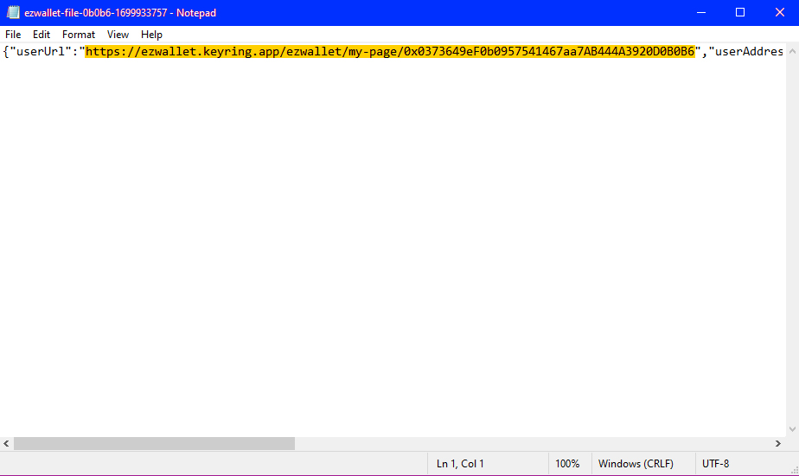Click the highlighted ezwallet URL text

(389, 52)
